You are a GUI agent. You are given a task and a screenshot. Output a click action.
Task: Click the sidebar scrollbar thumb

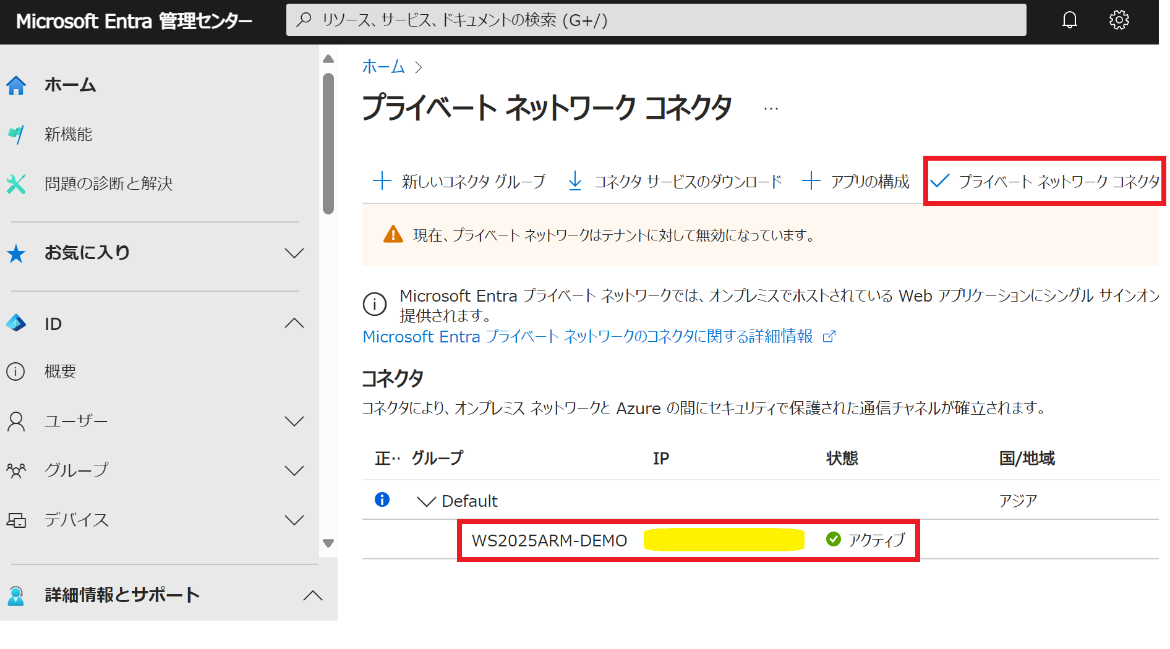tap(328, 144)
